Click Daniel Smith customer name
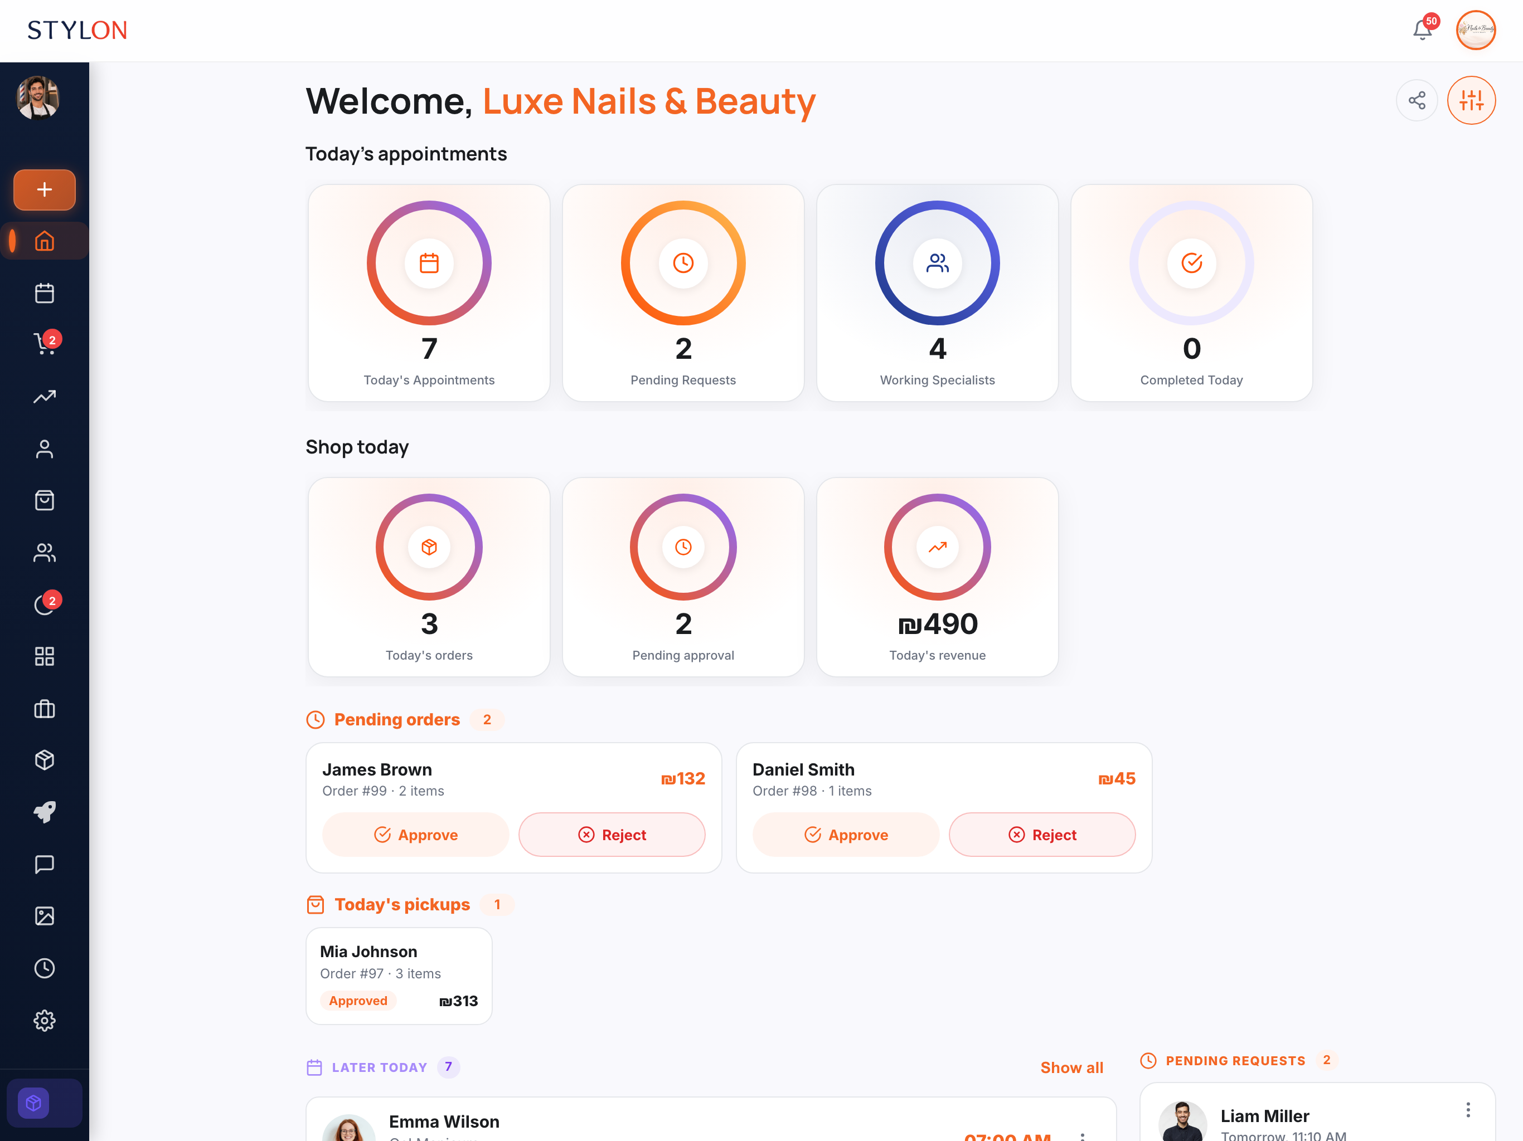Screen dimensions: 1523x1141 pos(803,769)
